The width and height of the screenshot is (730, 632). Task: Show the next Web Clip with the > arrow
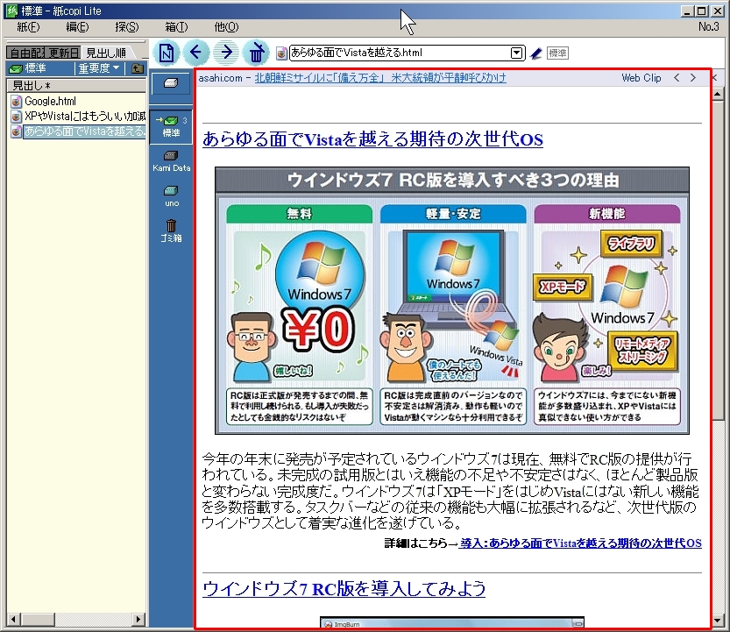click(693, 78)
